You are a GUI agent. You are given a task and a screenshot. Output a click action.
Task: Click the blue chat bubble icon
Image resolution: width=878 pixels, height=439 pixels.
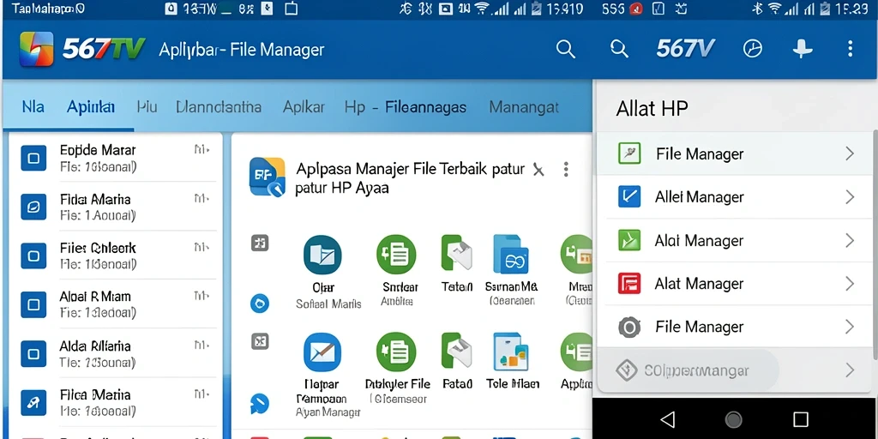point(260,404)
